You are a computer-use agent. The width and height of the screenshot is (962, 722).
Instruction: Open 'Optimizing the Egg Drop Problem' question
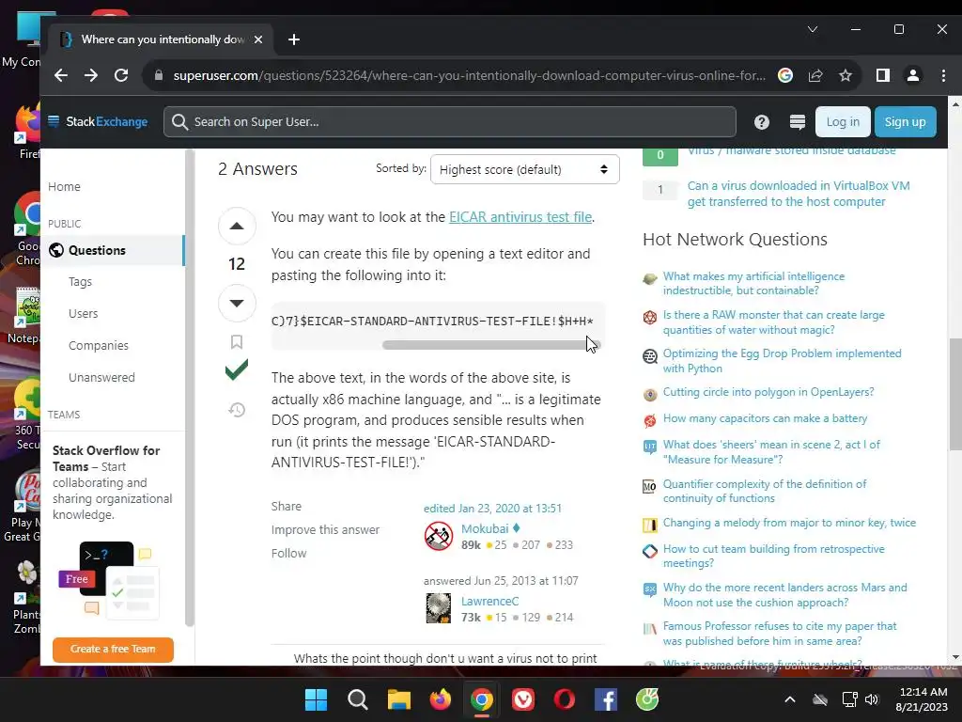(x=782, y=361)
